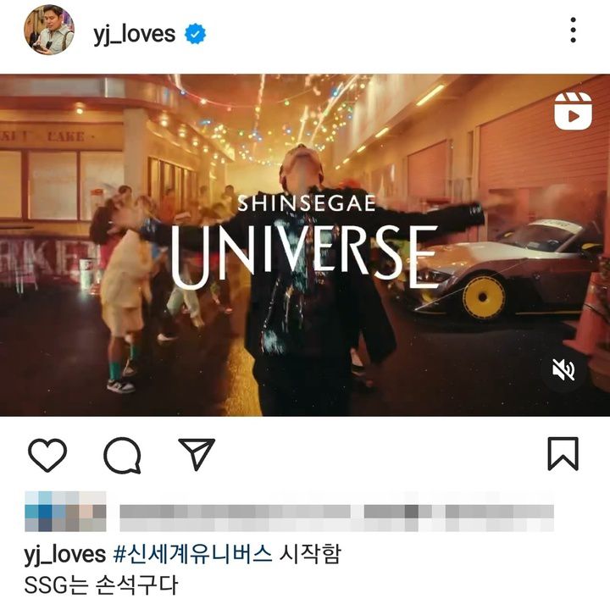Viewport: 610px width, 604px height.
Task: Unmute the video sound
Action: [x=563, y=370]
